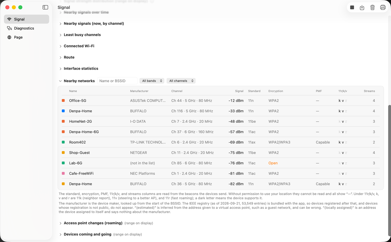Image resolution: width=391 pixels, height=242 pixels.
Task: Click the Streams column header
Action: coord(369,91)
